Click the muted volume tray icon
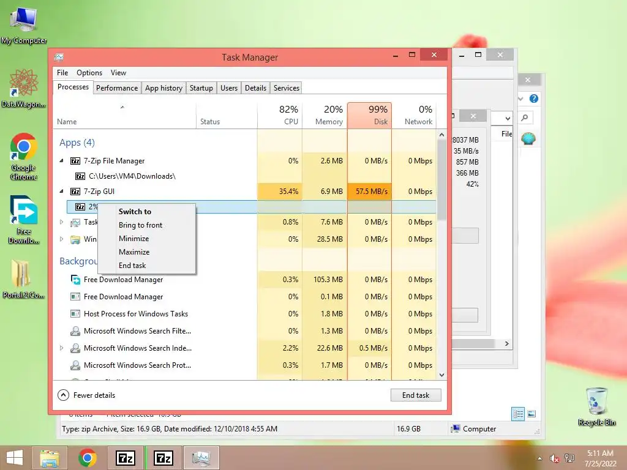The width and height of the screenshot is (627, 470). (x=554, y=458)
